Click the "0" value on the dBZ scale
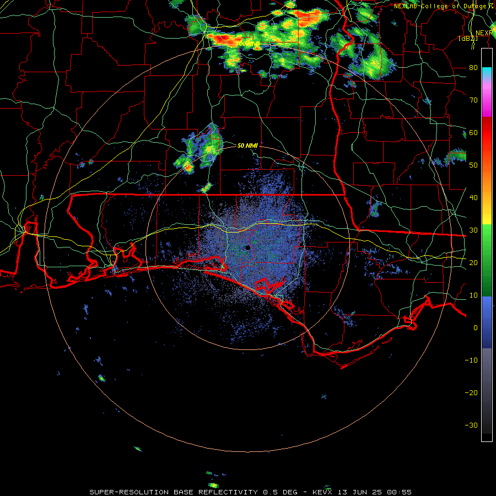The image size is (496, 496). [476, 328]
